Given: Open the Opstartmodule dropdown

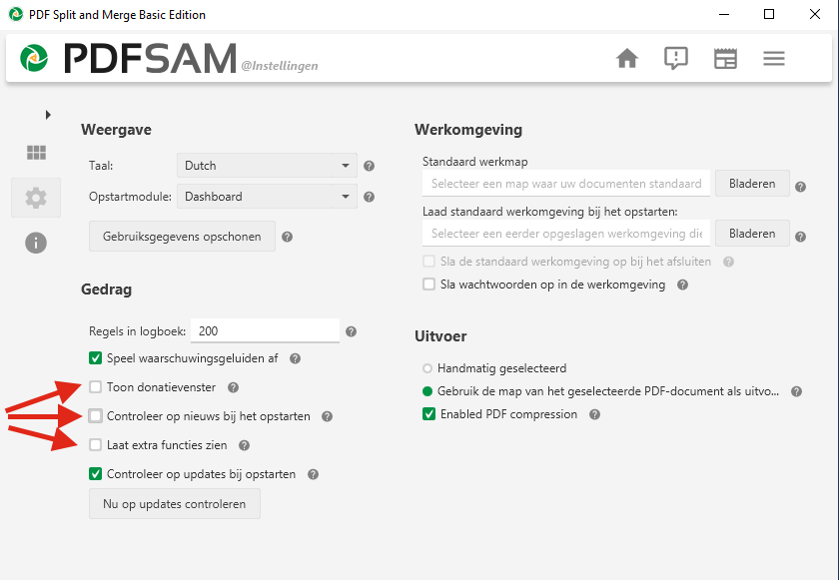Looking at the screenshot, I should [x=266, y=197].
